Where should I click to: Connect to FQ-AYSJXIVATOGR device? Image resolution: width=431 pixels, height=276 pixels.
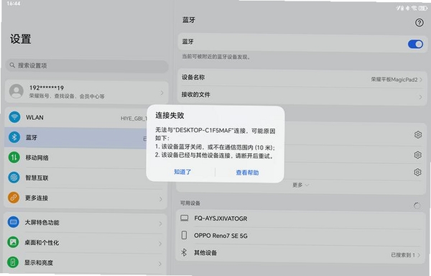point(300,218)
